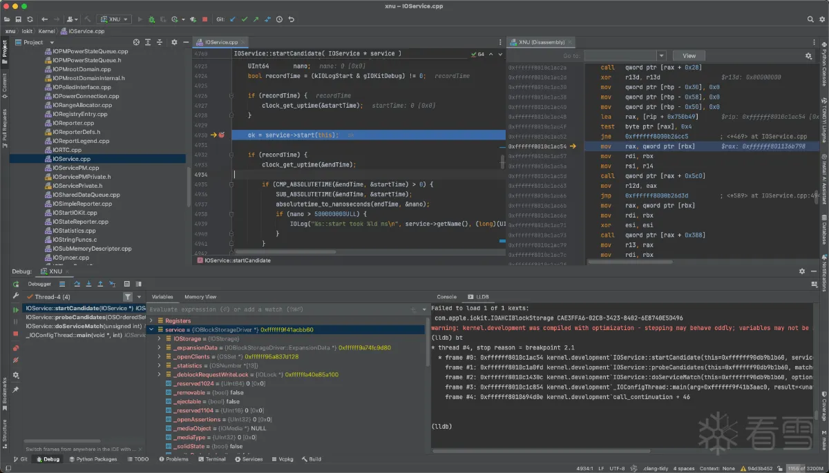Click the View Breakpoints icon

(x=15, y=347)
